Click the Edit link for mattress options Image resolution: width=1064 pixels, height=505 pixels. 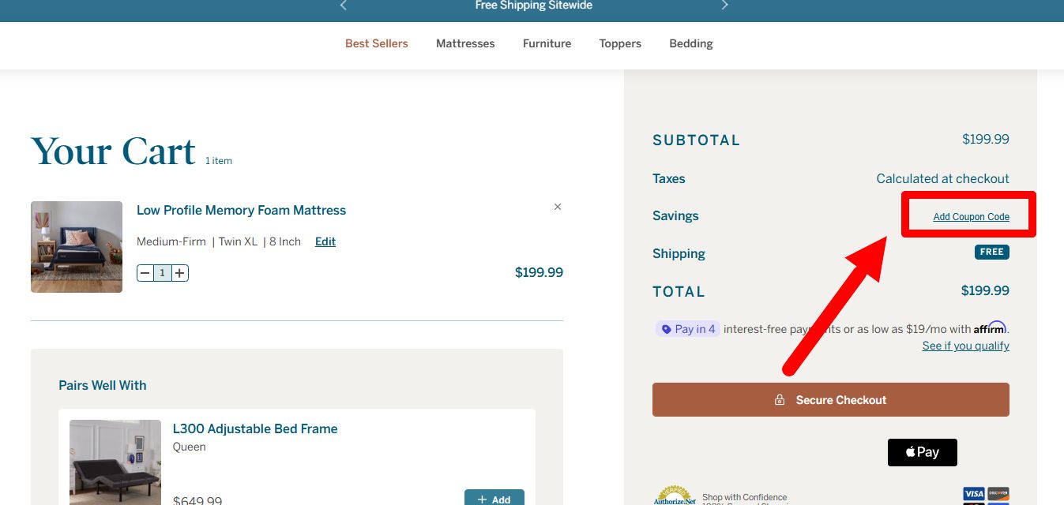pyautogui.click(x=325, y=241)
